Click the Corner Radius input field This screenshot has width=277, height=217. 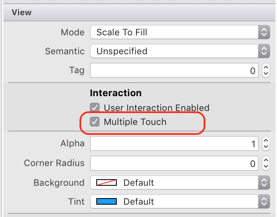click(174, 163)
